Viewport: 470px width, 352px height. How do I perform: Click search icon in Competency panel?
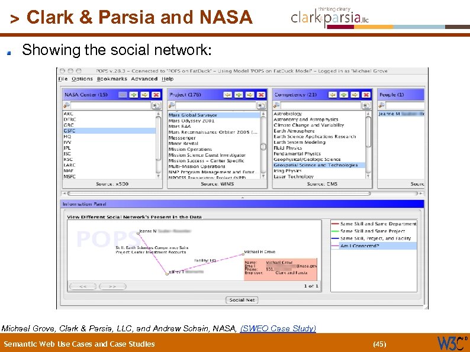coord(276,105)
